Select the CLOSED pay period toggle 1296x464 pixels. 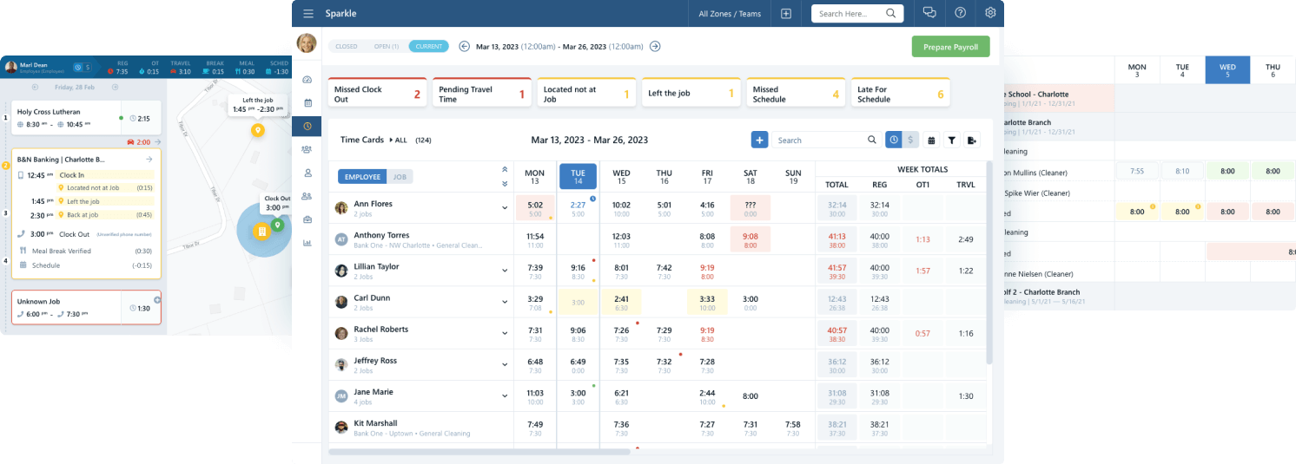pos(346,46)
